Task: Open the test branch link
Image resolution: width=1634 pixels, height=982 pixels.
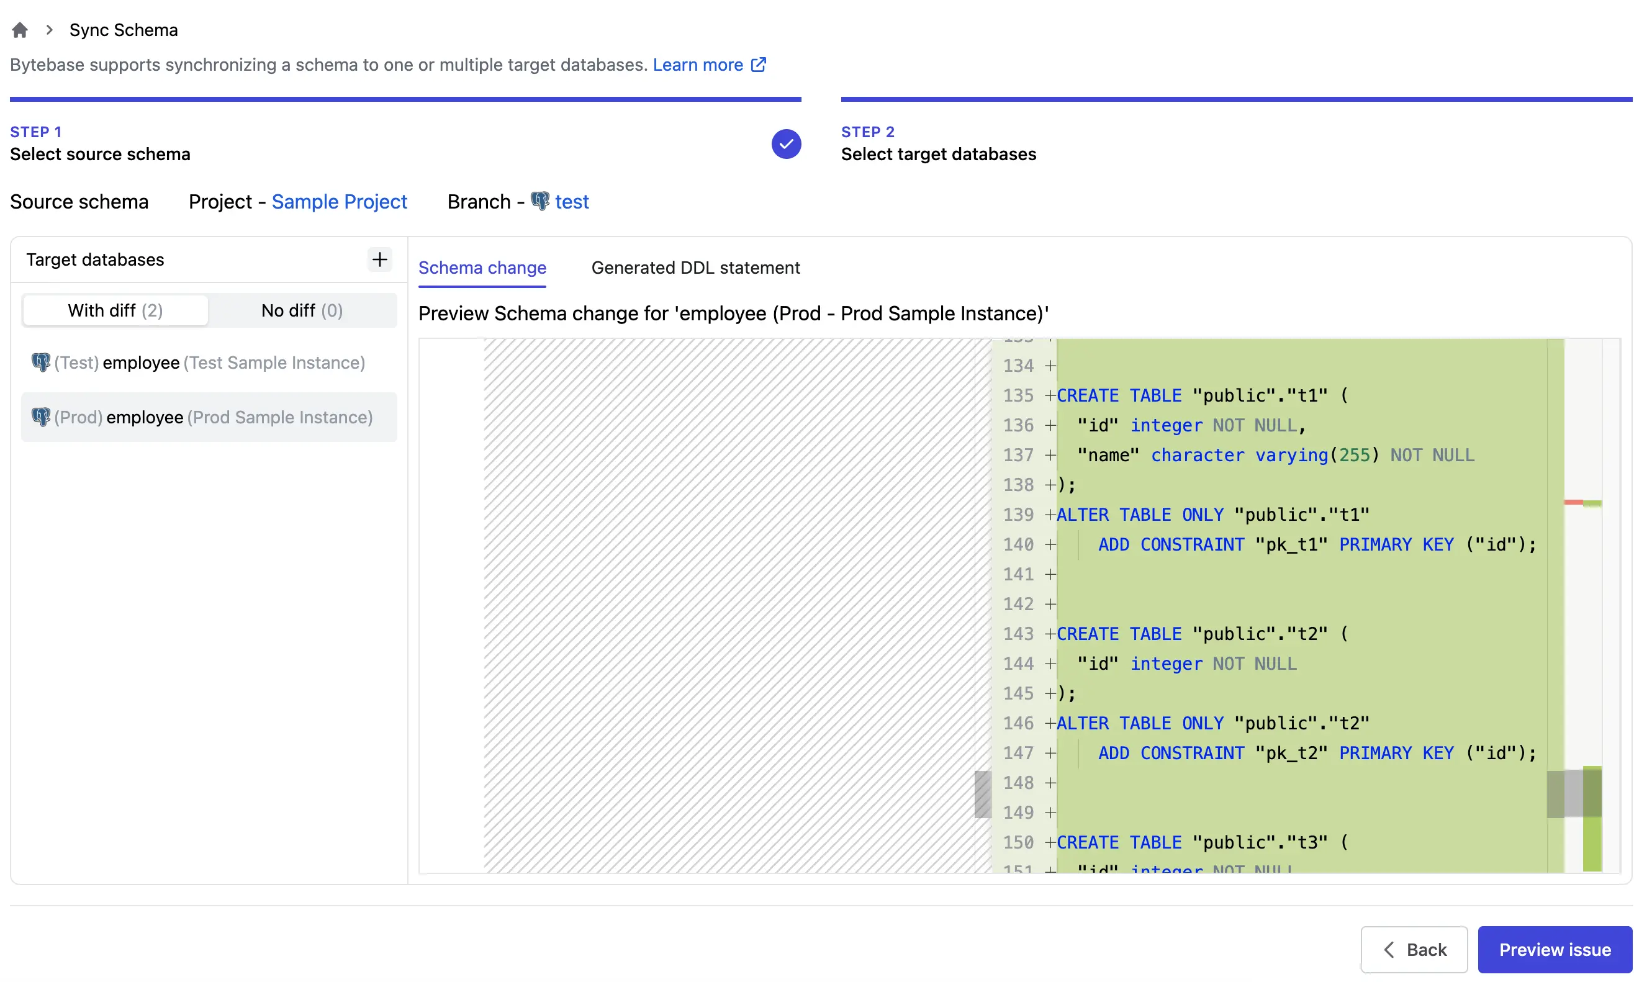Action: pos(571,201)
